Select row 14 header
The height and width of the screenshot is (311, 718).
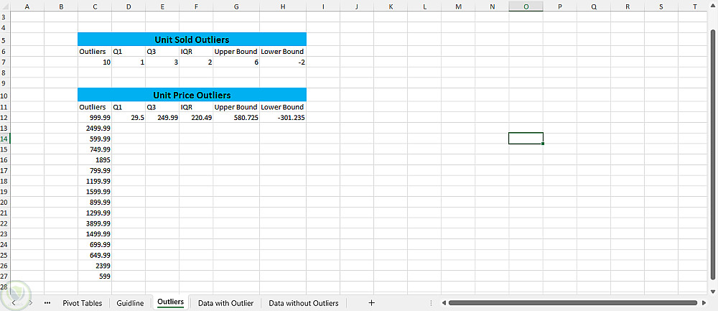(x=4, y=139)
